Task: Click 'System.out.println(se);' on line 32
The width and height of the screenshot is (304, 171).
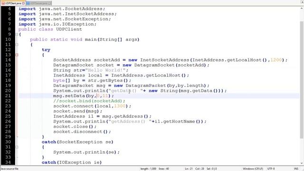Action: pos(86,152)
